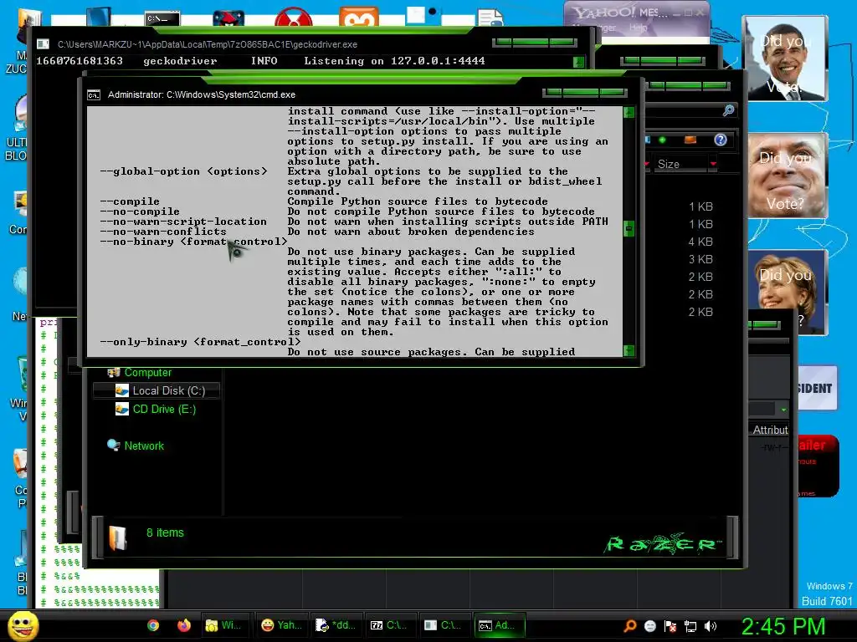Open Explorer help question mark icon
This screenshot has width=857, height=642.
[721, 140]
